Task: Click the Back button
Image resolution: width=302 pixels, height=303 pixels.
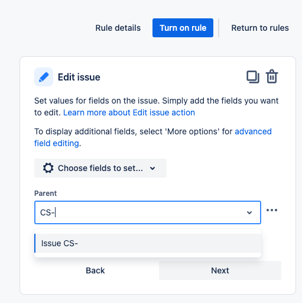Action: click(95, 270)
